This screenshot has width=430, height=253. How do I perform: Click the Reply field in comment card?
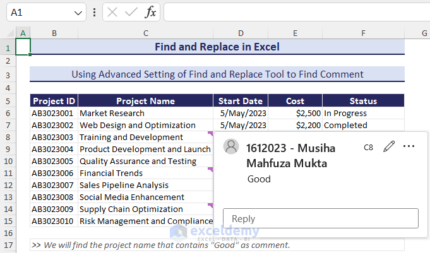(x=320, y=218)
